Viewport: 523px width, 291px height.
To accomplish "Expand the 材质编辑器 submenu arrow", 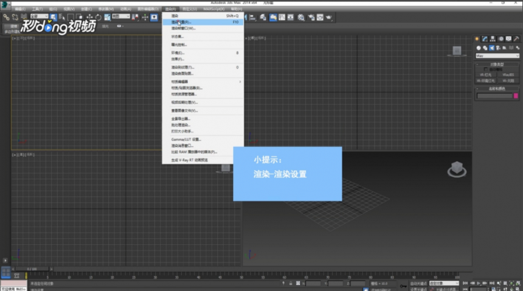I will (240, 81).
